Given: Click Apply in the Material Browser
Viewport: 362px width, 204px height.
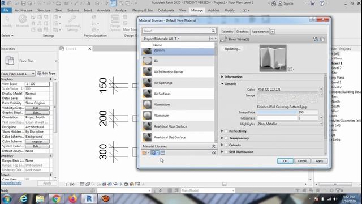Looking at the screenshot, I should coord(319,161).
